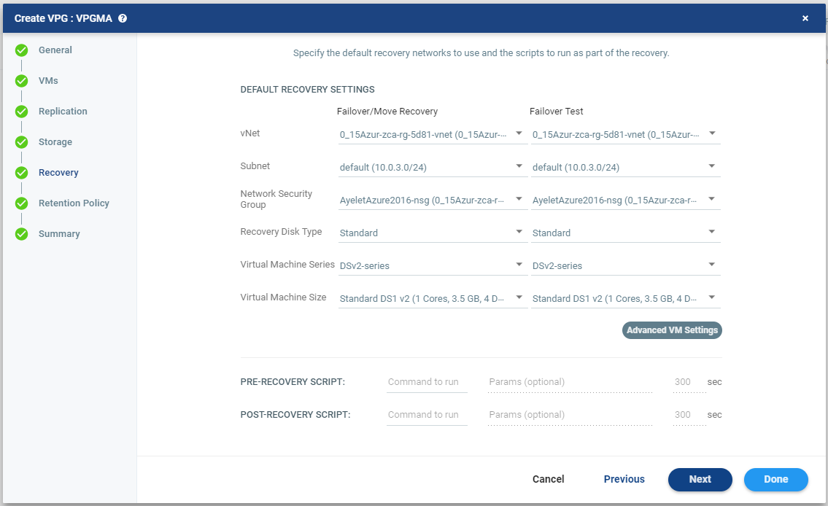Click Pre-Recovery Script params field
This screenshot has width=828, height=506.
[570, 382]
